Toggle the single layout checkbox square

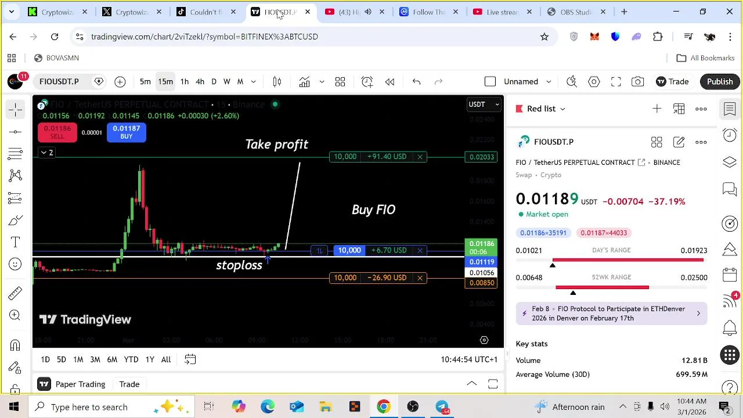coord(490,82)
